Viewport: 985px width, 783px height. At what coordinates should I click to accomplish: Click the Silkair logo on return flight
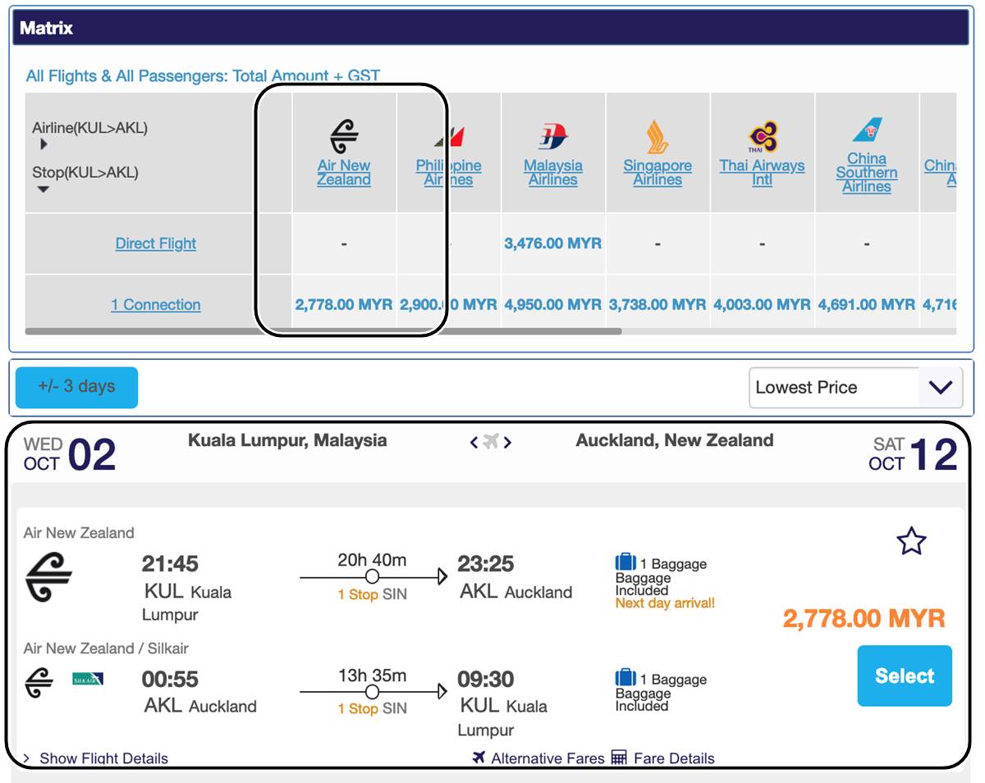(x=88, y=679)
